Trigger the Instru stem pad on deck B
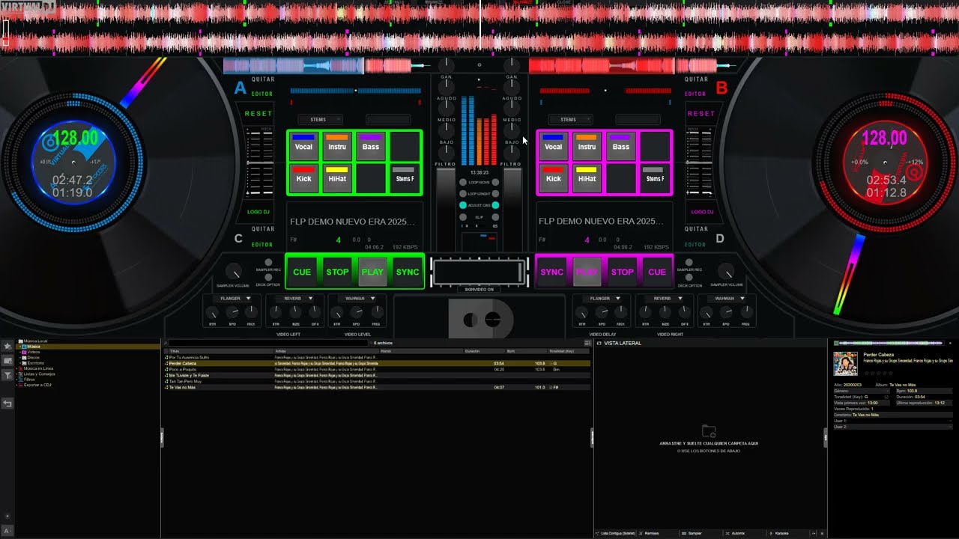Image resolution: width=959 pixels, height=539 pixels. 587,147
